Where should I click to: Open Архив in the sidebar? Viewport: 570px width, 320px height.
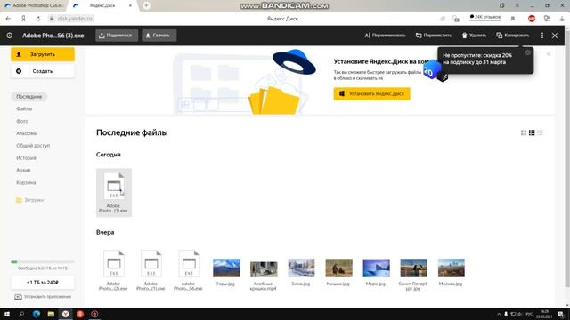[23, 170]
